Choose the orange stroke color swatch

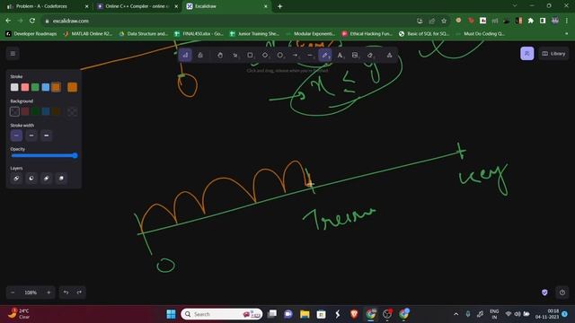[x=56, y=87]
